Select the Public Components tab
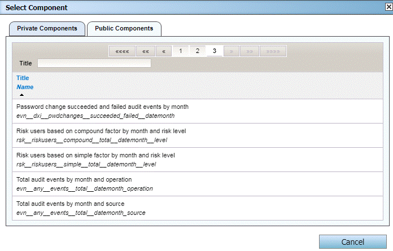Image resolution: width=393 pixels, height=251 pixels. coord(124,28)
